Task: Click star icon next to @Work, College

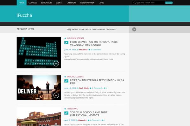Action: tap(65, 77)
